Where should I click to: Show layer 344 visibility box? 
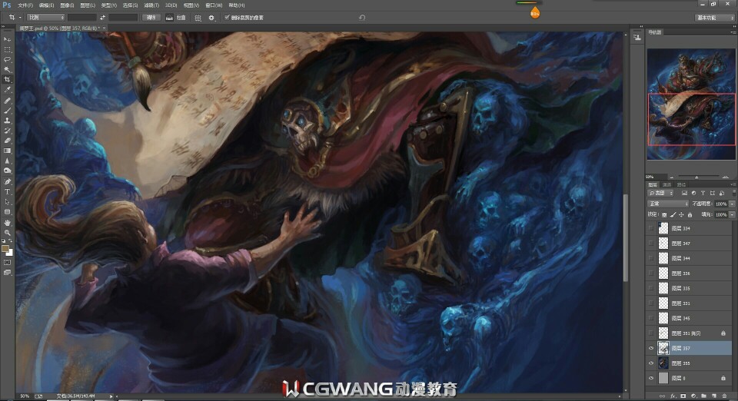tap(651, 258)
